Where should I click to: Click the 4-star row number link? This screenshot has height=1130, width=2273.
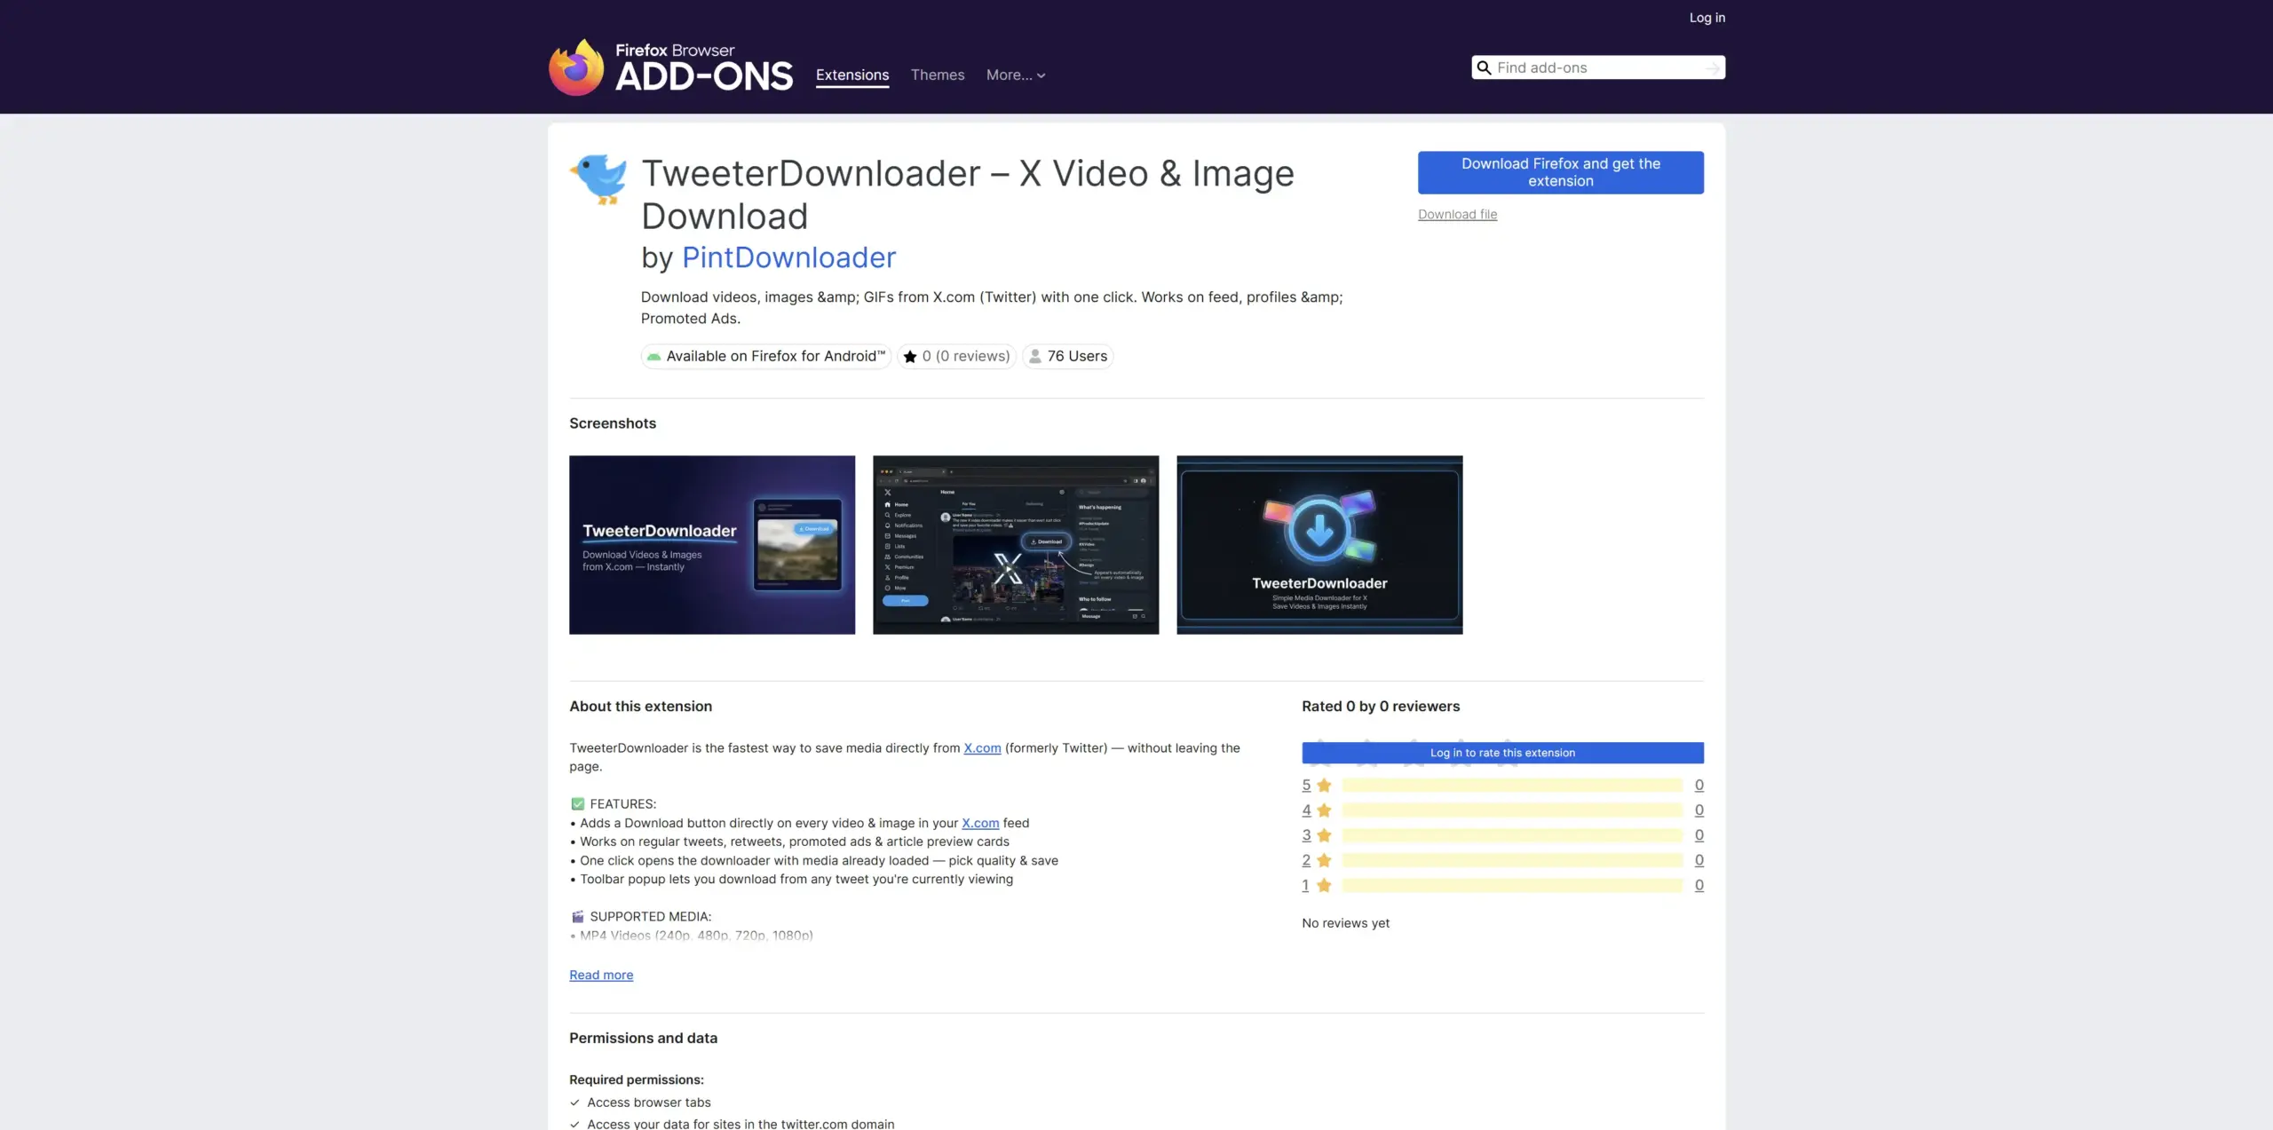point(1306,810)
